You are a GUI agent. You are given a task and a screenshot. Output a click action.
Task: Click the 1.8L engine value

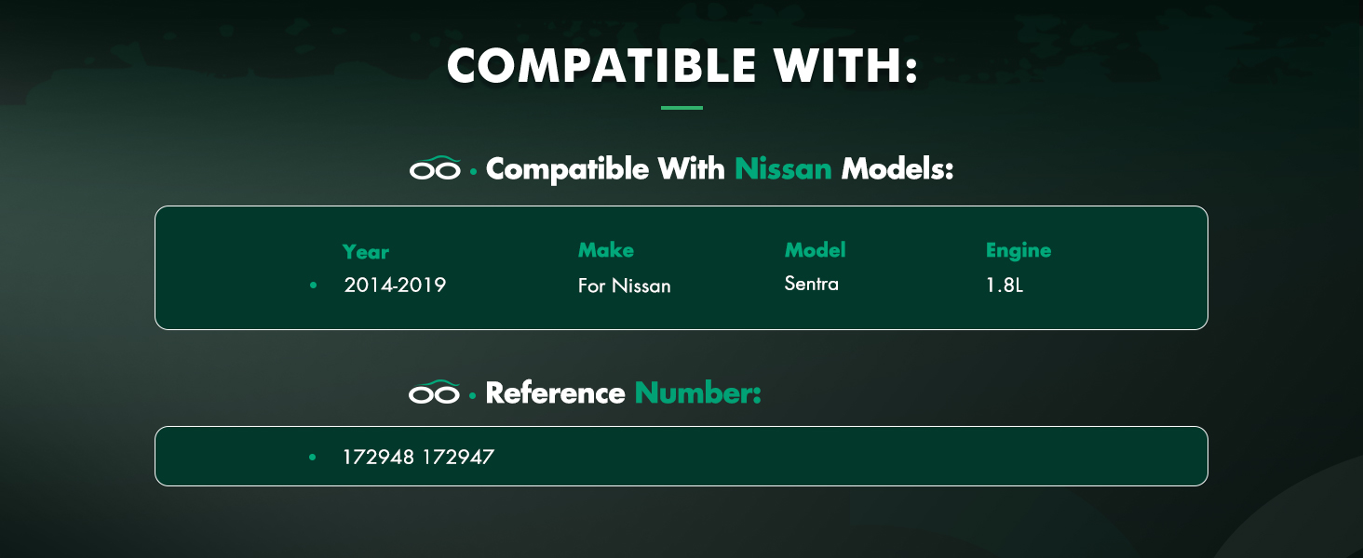[x=1004, y=286]
